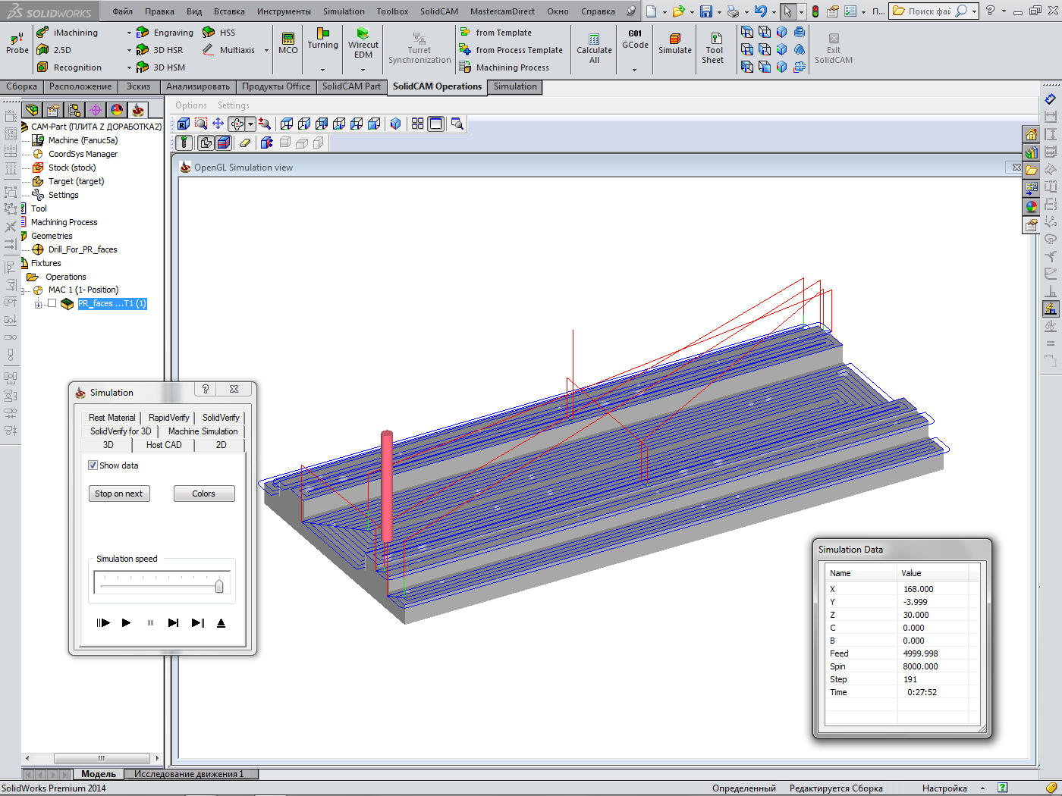The height and width of the screenshot is (796, 1062).
Task: Toggle the solid stock display button
Action: 223,143
